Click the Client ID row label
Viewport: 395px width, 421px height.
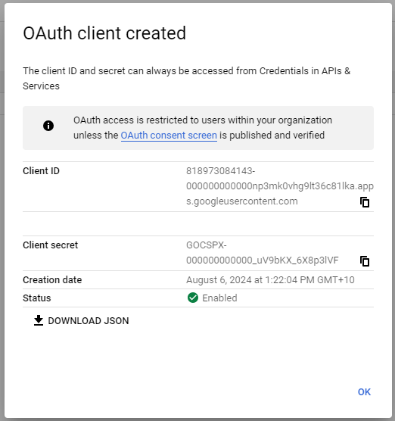(x=41, y=171)
